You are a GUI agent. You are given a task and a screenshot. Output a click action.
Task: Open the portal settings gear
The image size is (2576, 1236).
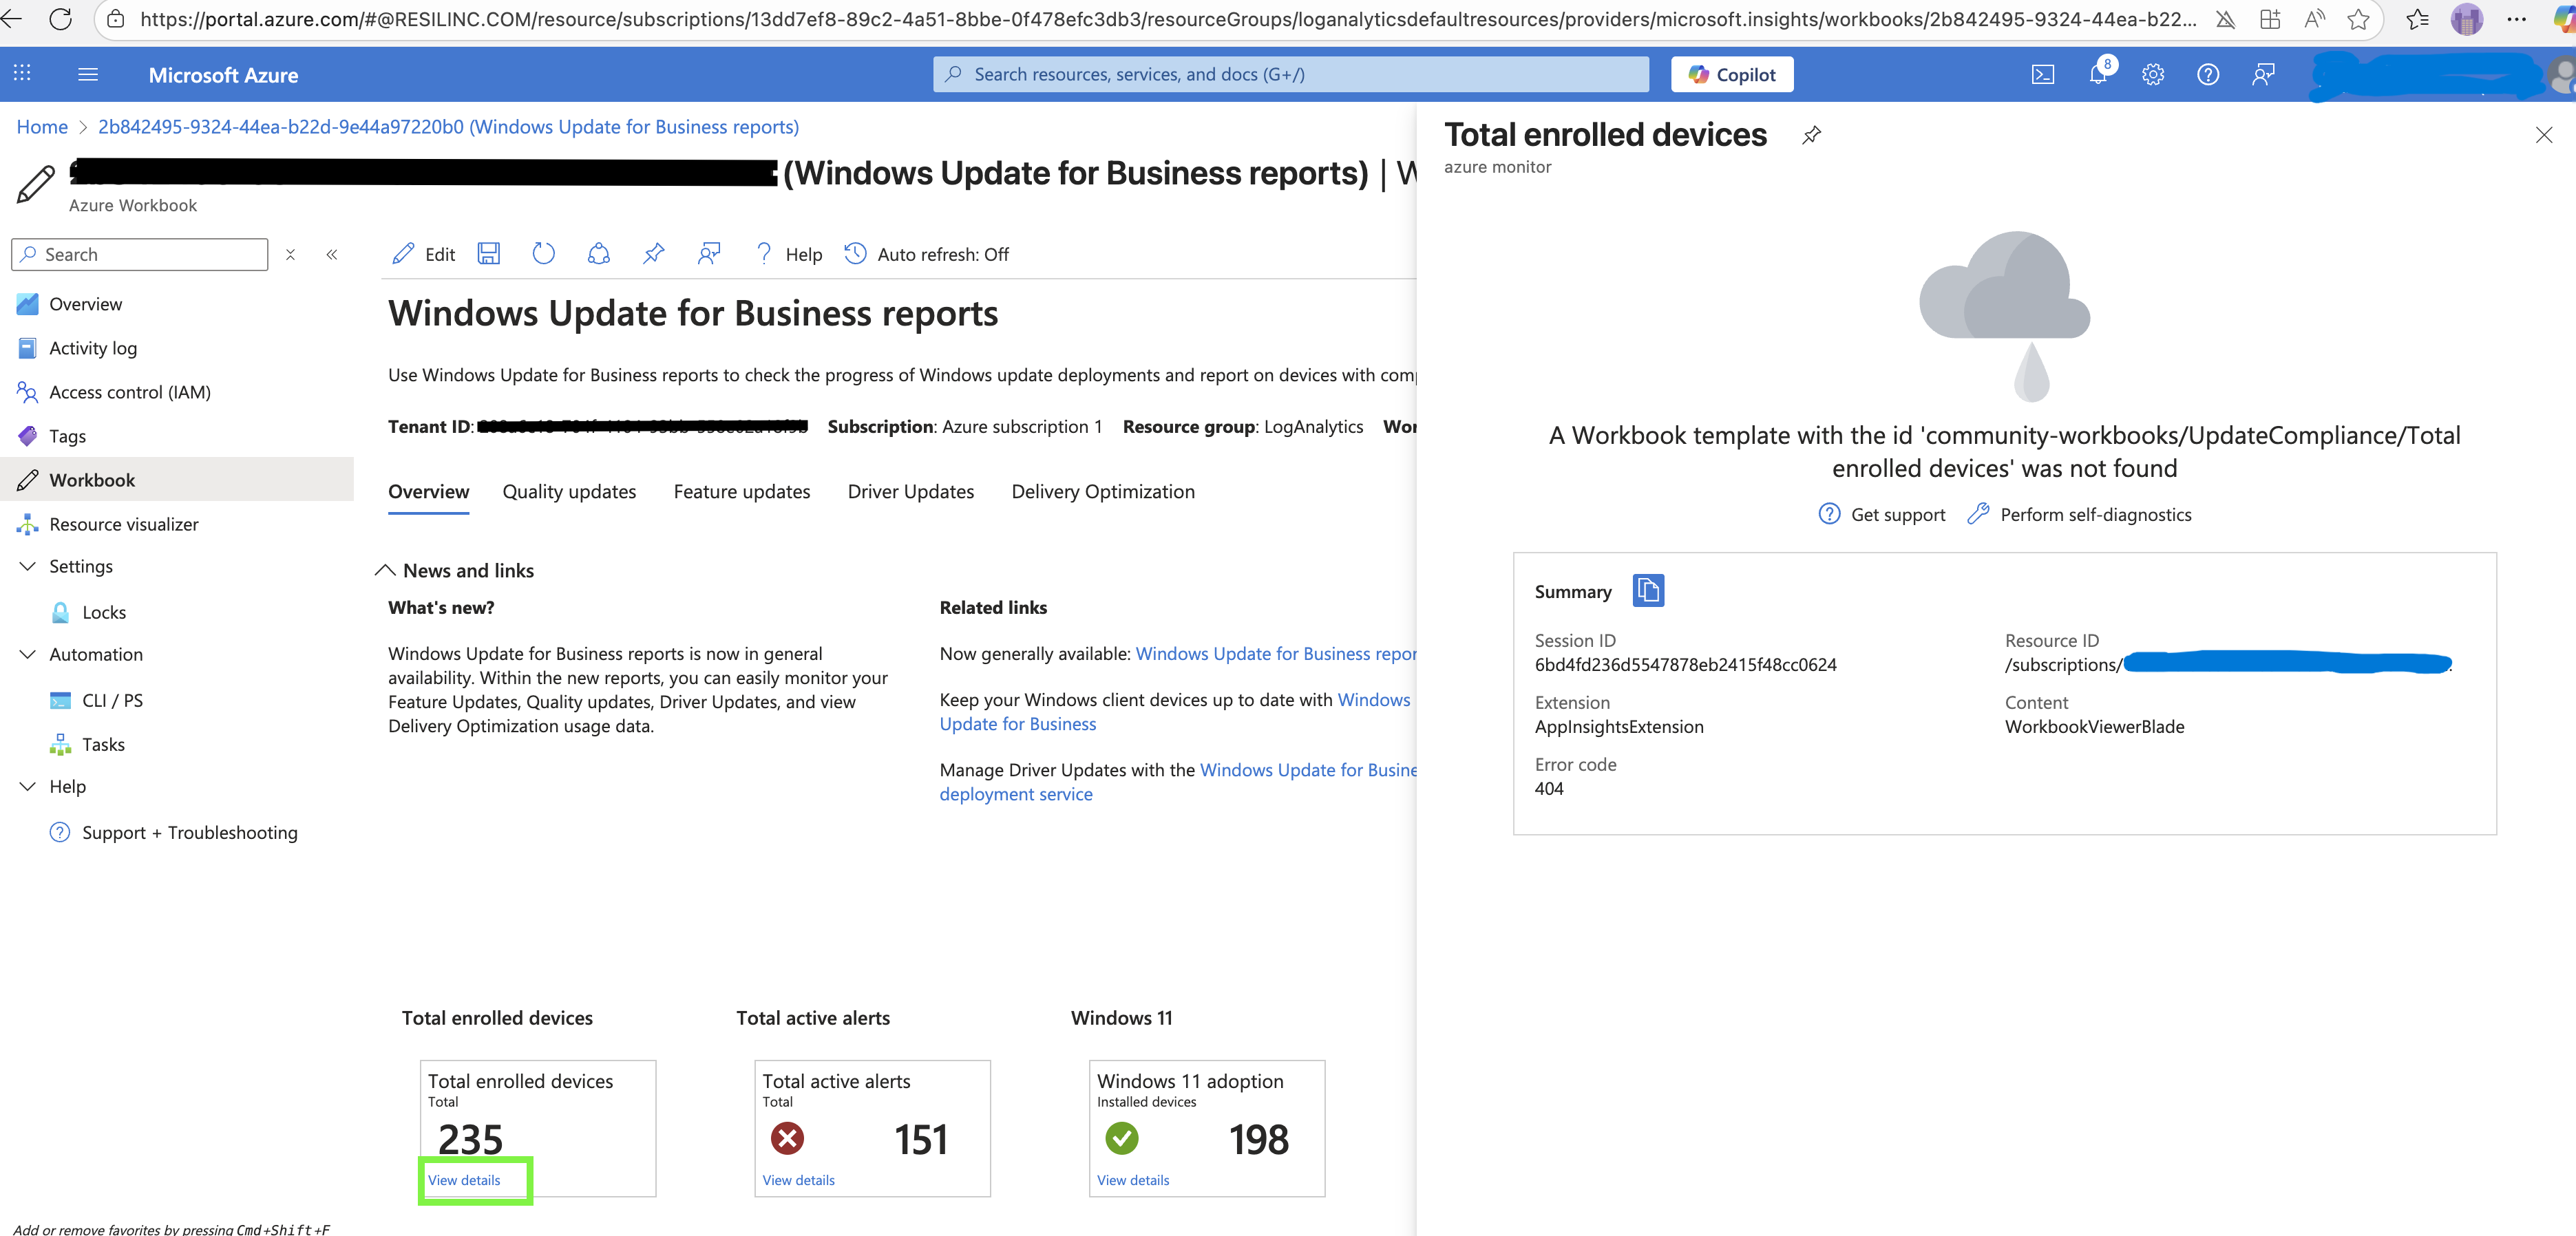pos(2153,74)
